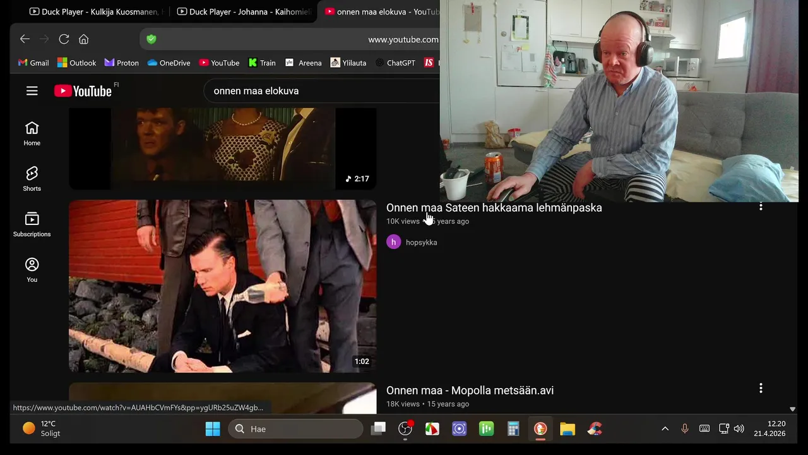808x455 pixels.
Task: Go back with the browser back arrow
Action: pos(25,39)
